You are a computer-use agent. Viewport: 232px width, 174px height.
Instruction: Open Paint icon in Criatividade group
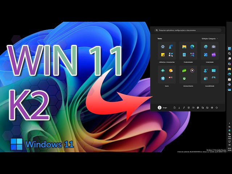(x=206, y=47)
